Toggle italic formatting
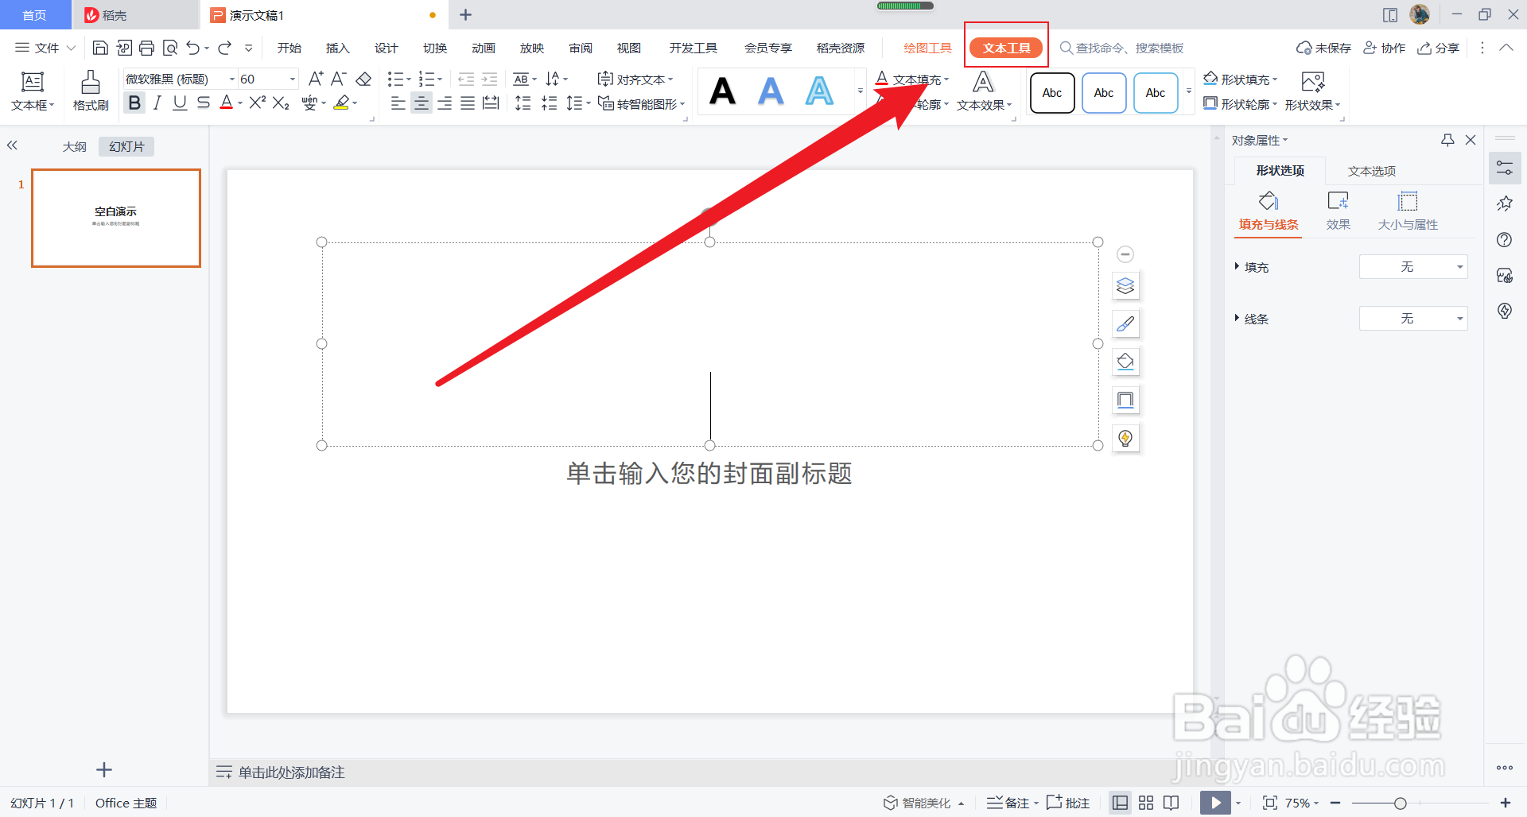 pyautogui.click(x=157, y=103)
